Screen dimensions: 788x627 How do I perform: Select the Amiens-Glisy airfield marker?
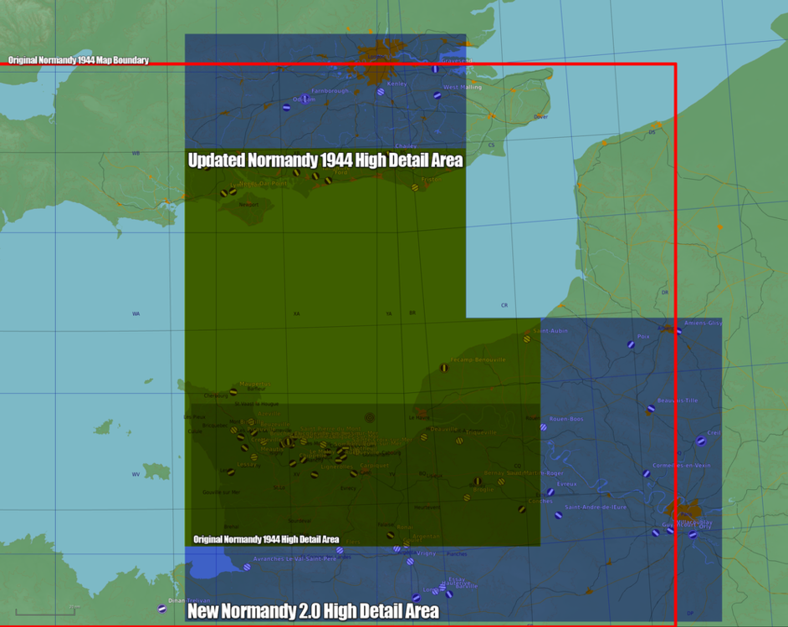678,331
